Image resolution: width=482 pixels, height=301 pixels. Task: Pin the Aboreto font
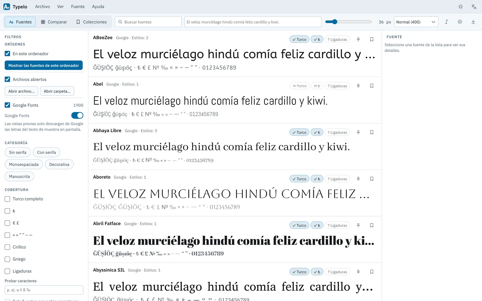[358, 179]
